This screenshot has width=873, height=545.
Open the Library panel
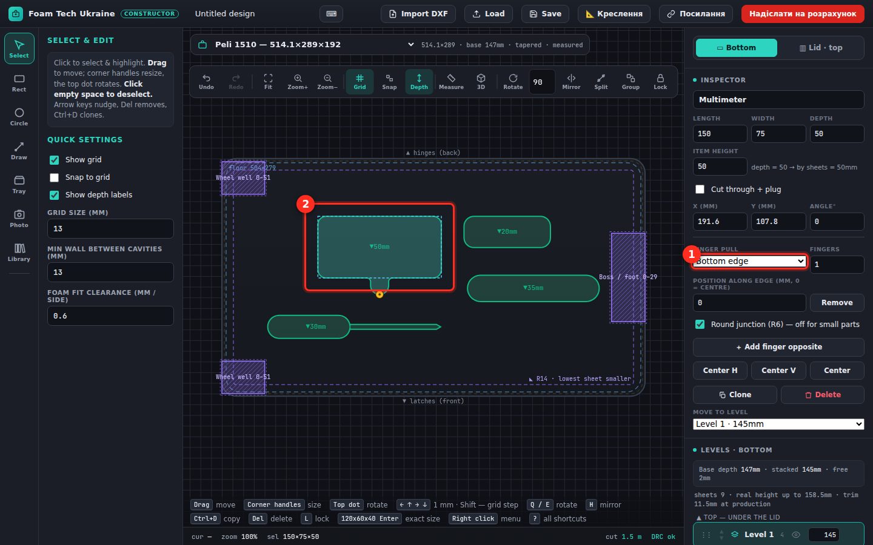point(19,253)
